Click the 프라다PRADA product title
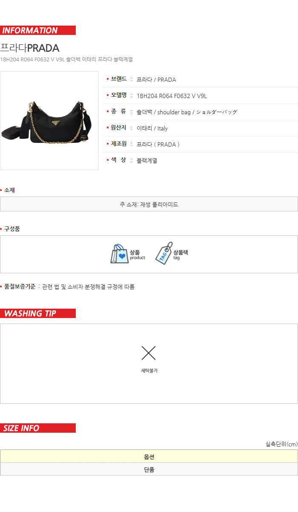The image size is (298, 512). [x=30, y=48]
